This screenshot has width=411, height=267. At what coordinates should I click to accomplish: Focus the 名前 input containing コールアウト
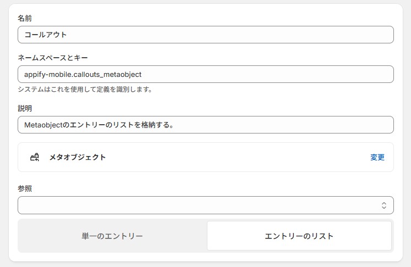coord(206,35)
